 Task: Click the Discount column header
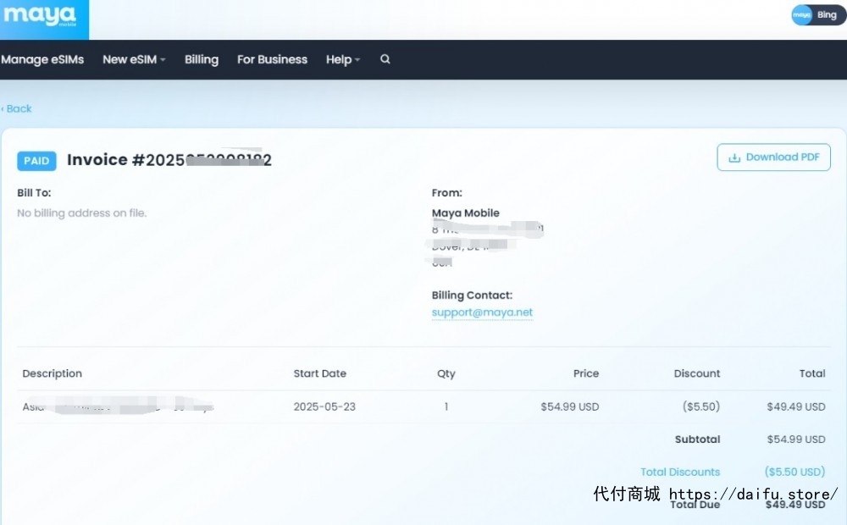click(x=697, y=373)
